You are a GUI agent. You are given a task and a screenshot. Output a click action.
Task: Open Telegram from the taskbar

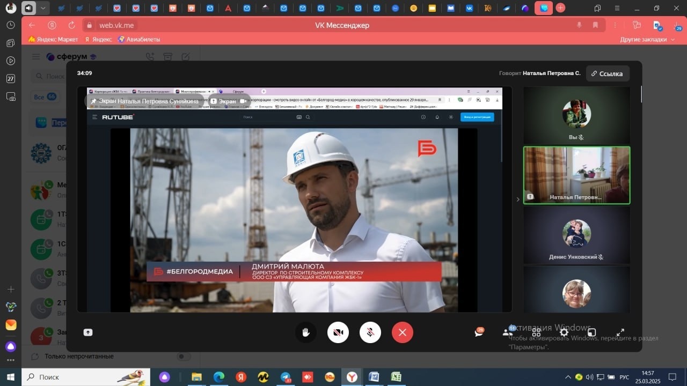click(285, 377)
